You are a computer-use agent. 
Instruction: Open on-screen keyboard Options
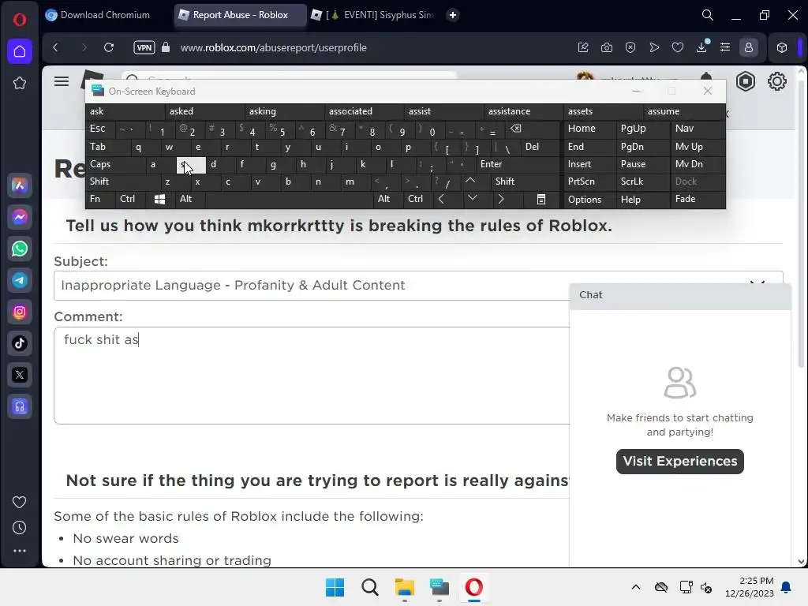tap(589, 200)
